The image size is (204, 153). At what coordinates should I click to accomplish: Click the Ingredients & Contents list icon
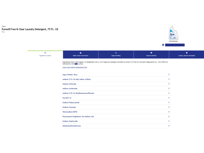45,53
